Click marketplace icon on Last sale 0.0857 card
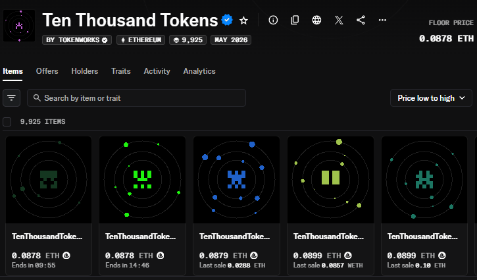This screenshot has height=280, width=477. (347, 256)
